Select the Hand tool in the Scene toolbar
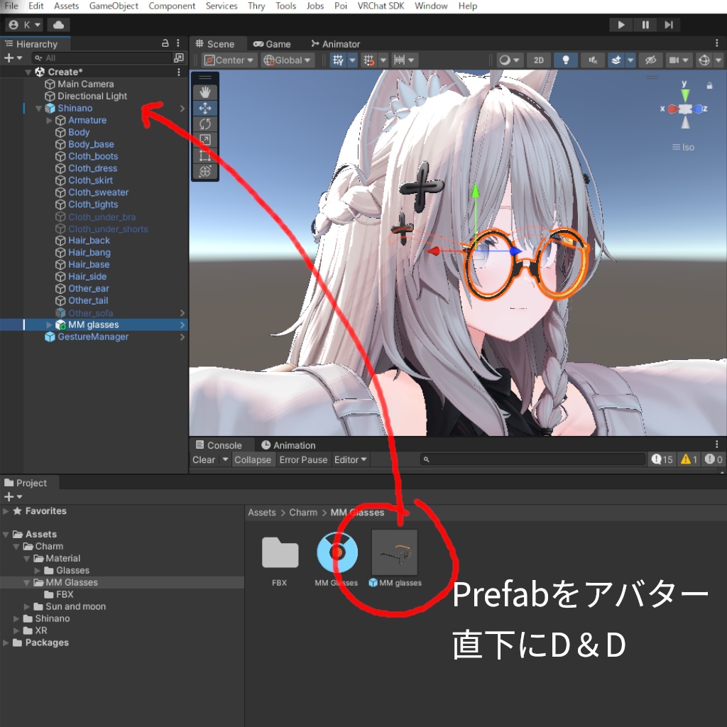This screenshot has height=727, width=727. [204, 92]
